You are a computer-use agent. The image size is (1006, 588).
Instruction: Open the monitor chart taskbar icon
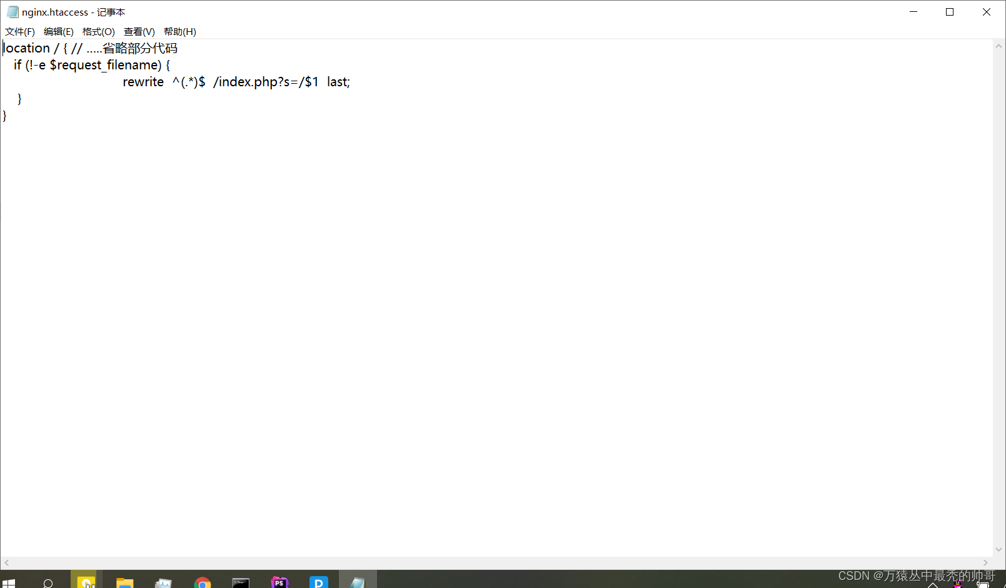pyautogui.click(x=163, y=582)
